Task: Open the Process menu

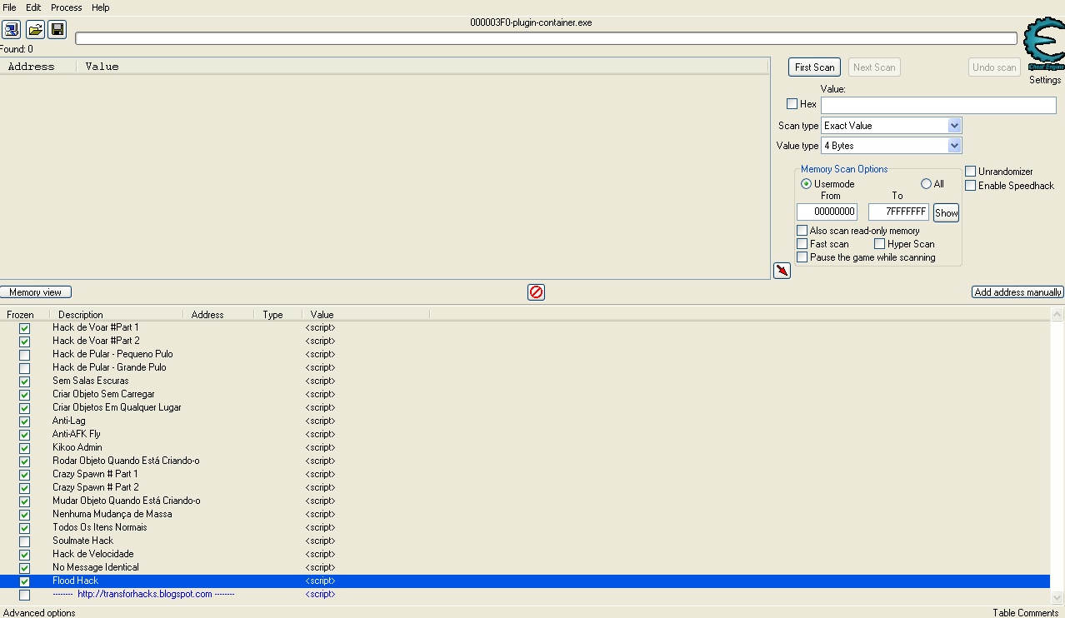Action: pyautogui.click(x=67, y=7)
